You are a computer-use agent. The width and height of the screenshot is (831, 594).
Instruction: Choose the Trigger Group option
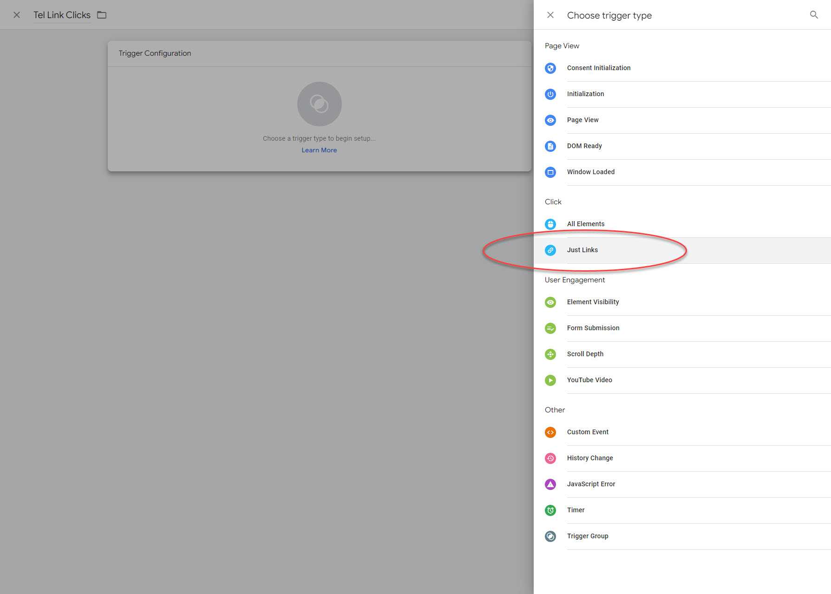[x=588, y=536]
